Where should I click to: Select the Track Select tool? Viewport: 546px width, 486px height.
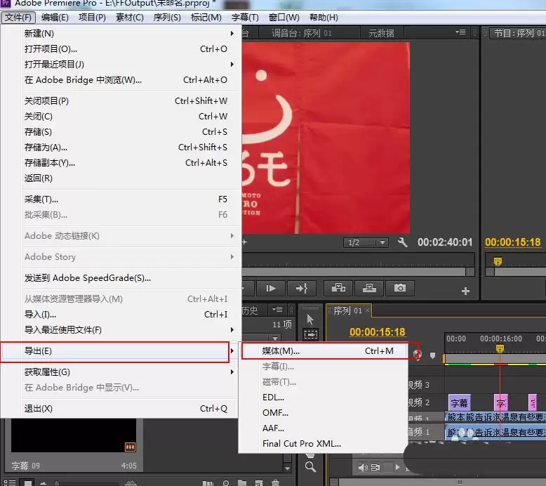[x=311, y=335]
